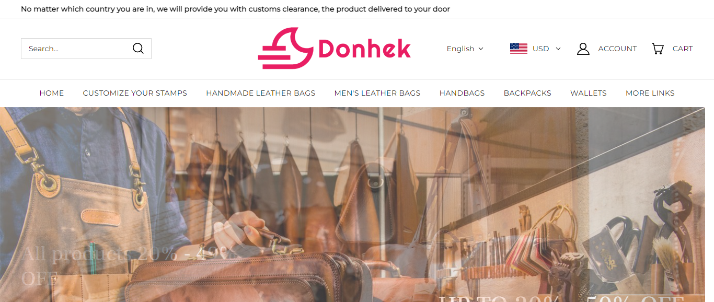The height and width of the screenshot is (302, 714).
Task: Click the Donhek logo
Action: point(335,49)
